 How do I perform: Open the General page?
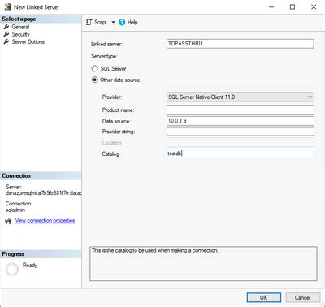20,27
